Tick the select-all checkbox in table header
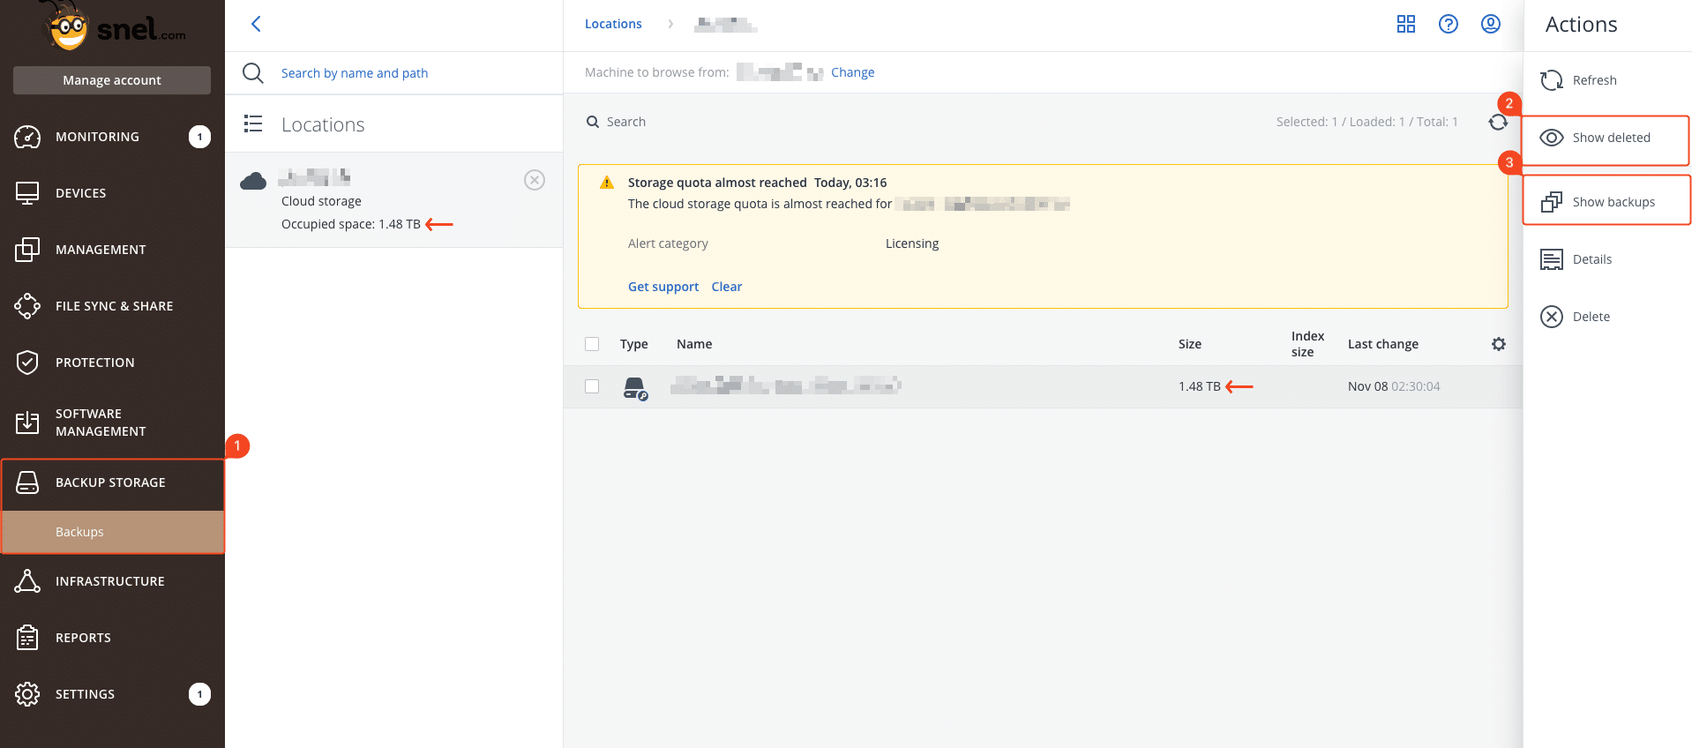 pyautogui.click(x=592, y=344)
